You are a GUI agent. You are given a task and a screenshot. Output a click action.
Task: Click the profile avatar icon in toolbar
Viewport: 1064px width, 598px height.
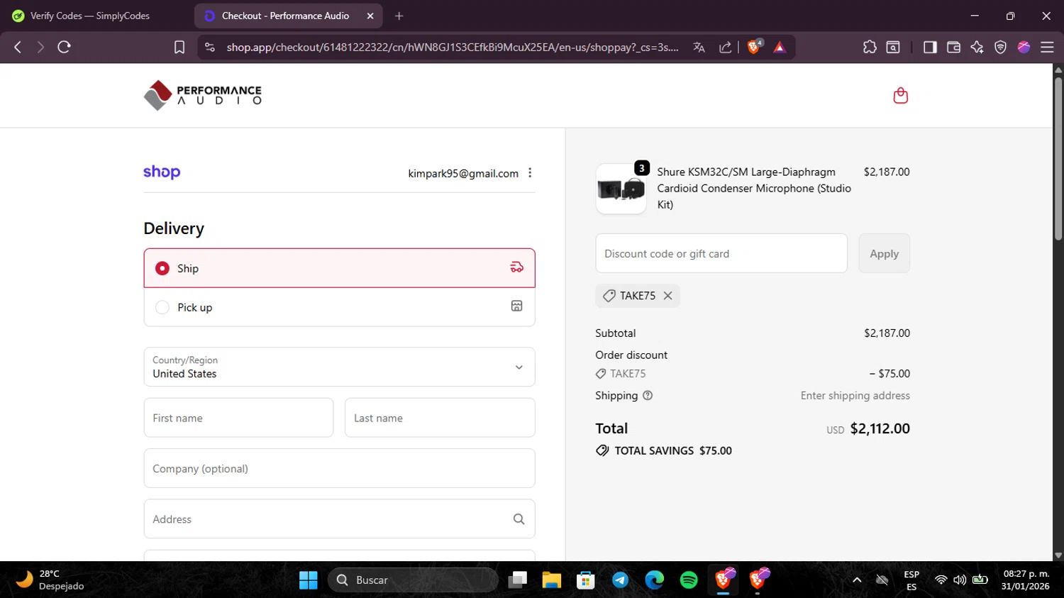(1024, 47)
